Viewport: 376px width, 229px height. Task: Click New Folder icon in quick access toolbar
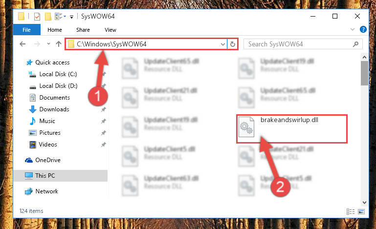[x=48, y=17]
